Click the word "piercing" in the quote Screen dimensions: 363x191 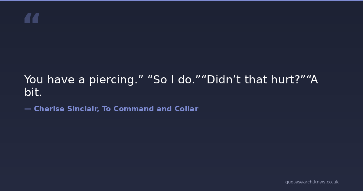pos(113,80)
